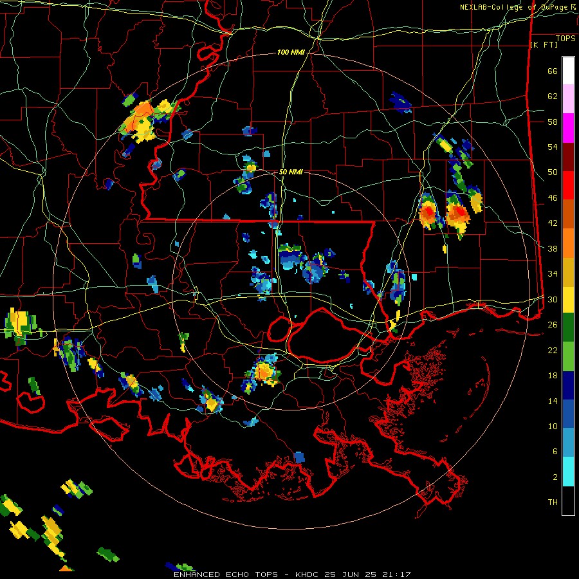Click the legend value 22
The width and height of the screenshot is (579, 579).
[553, 350]
